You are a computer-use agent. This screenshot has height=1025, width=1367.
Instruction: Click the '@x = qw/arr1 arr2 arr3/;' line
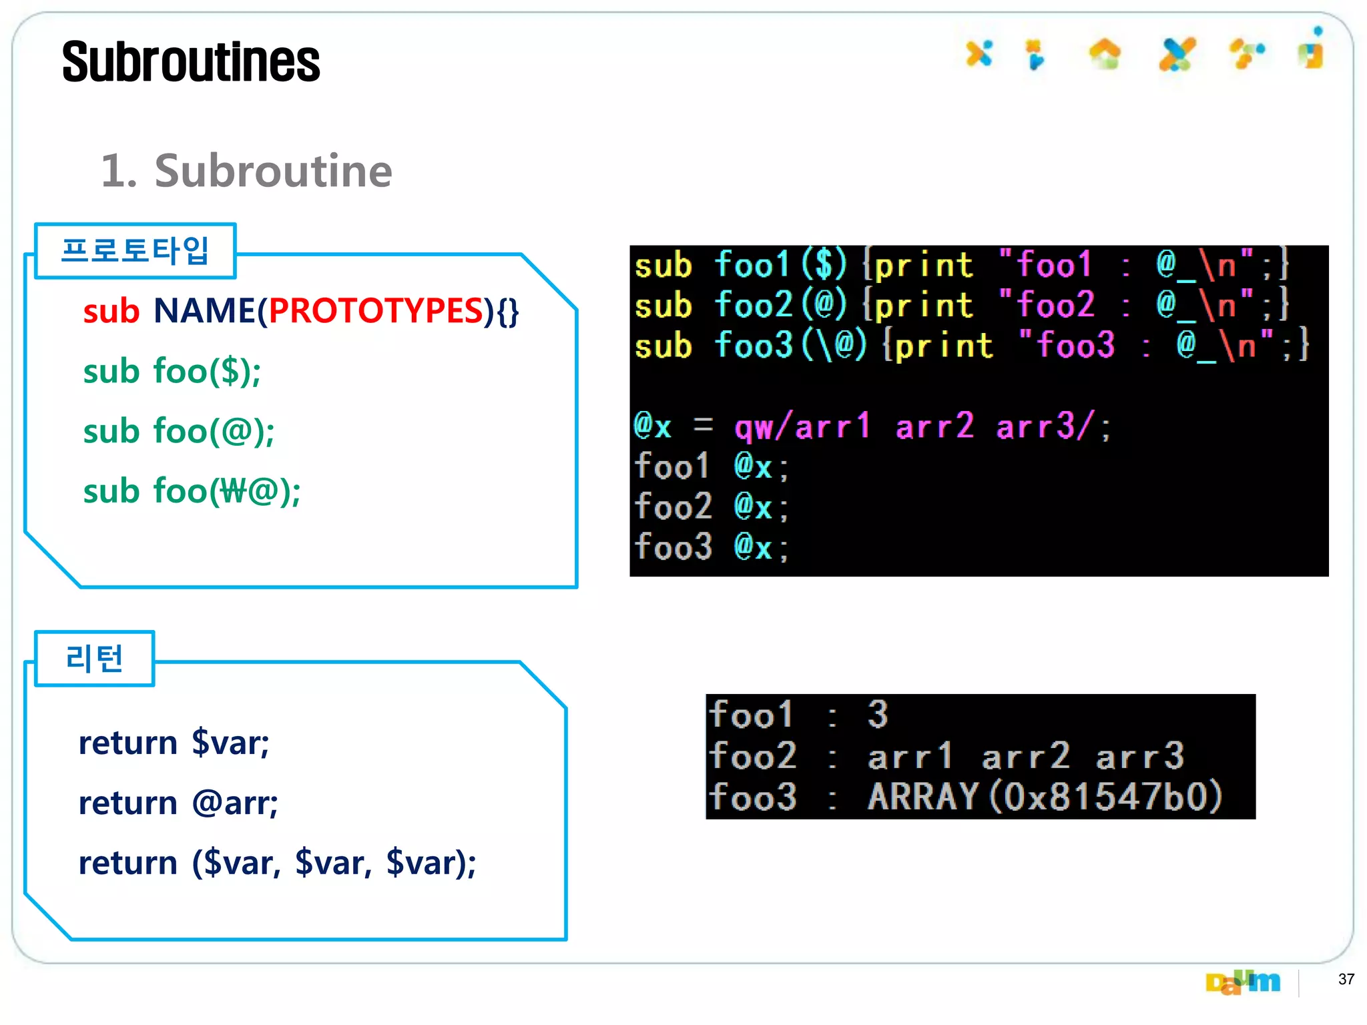[872, 426]
